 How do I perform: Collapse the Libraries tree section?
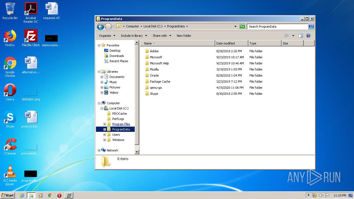pos(99,72)
